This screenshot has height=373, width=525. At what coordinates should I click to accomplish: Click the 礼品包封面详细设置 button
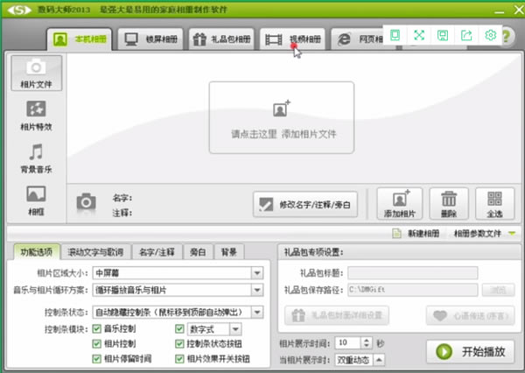(337, 315)
